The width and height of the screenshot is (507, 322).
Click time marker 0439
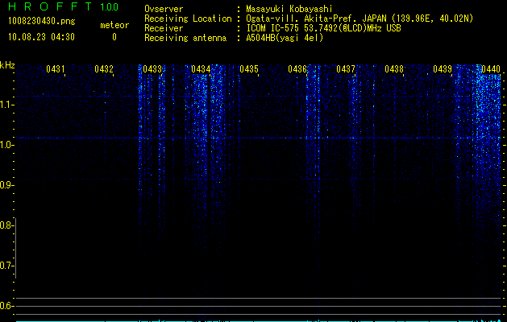point(443,69)
